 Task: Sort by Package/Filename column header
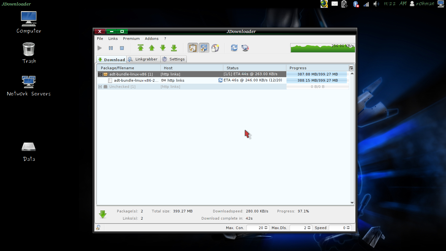pyautogui.click(x=129, y=68)
